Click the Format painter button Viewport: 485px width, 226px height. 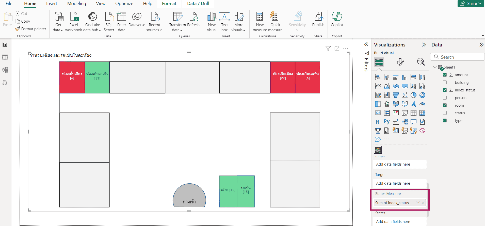coord(31,29)
